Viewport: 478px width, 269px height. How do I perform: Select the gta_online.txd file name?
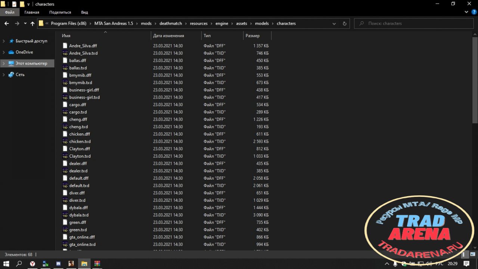83,244
